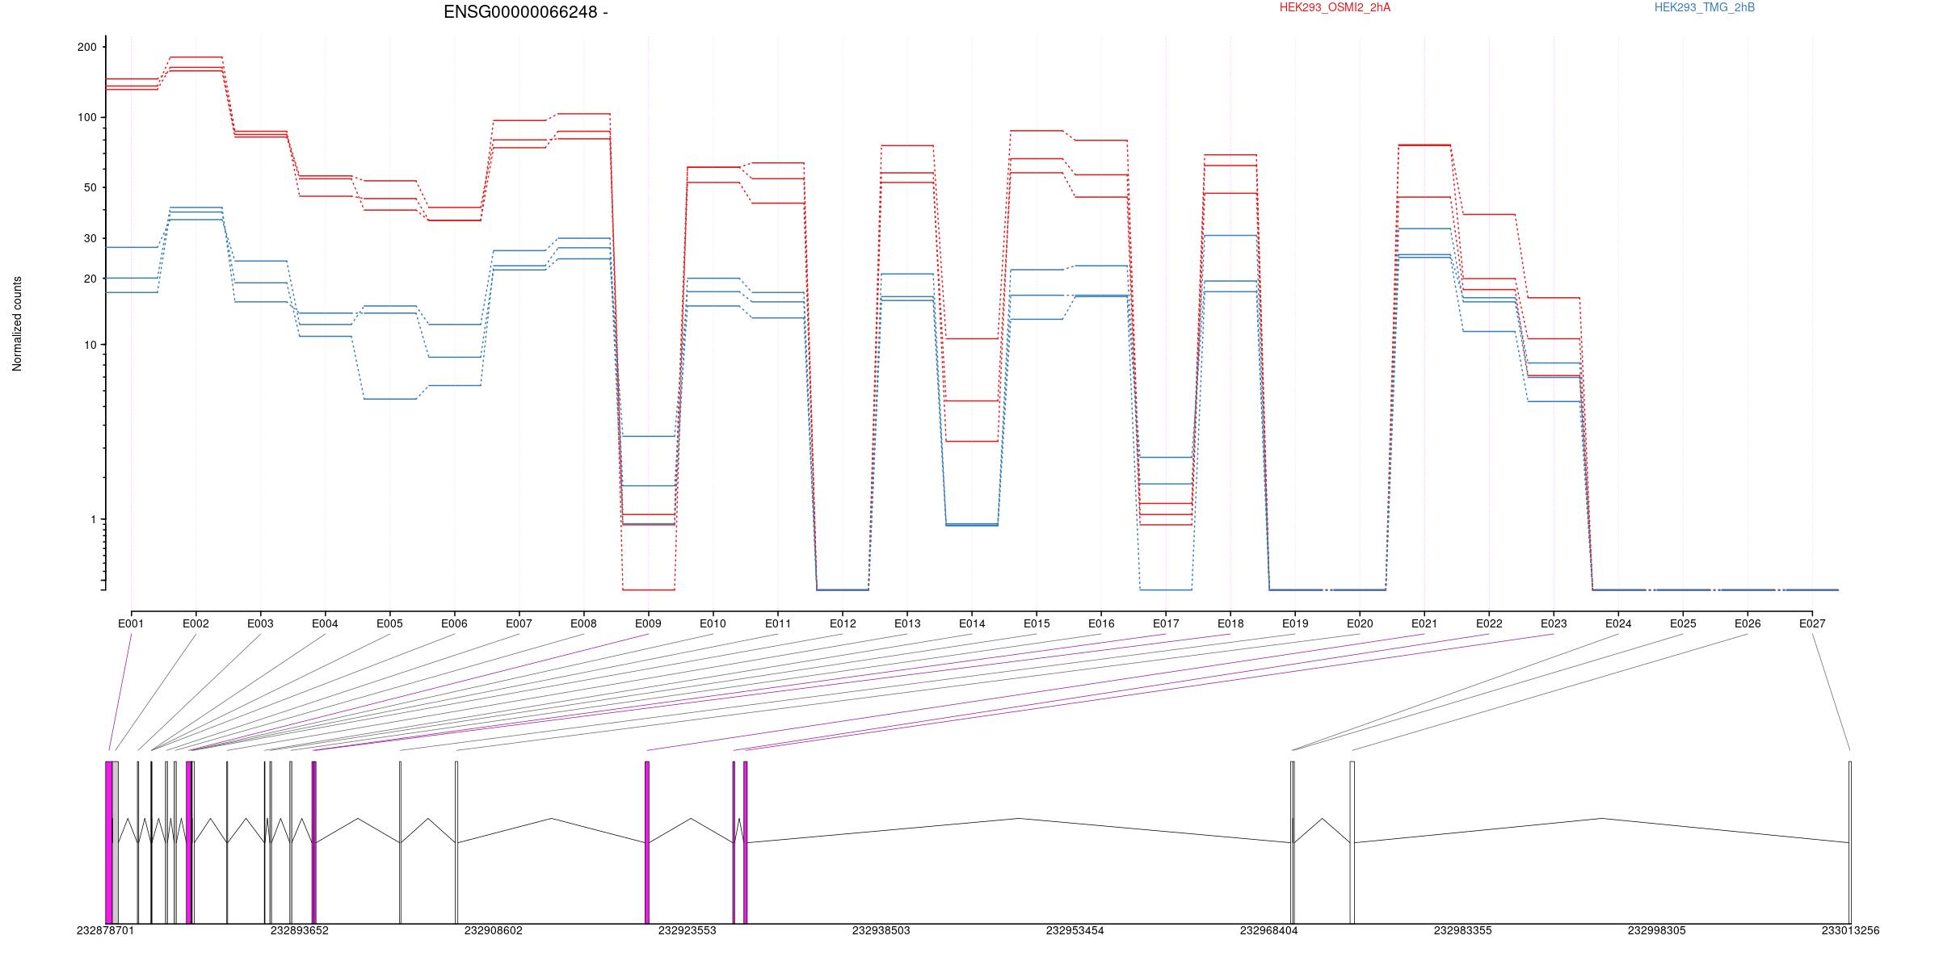Viewport: 1939px width, 969px height.
Task: Click exon label E010
Action: 713,623
